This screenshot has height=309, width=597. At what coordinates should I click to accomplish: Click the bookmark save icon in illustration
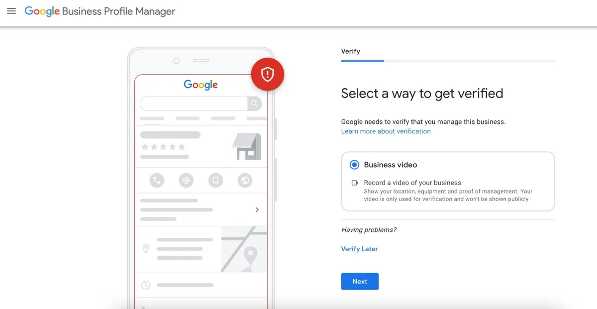pyautogui.click(x=215, y=180)
